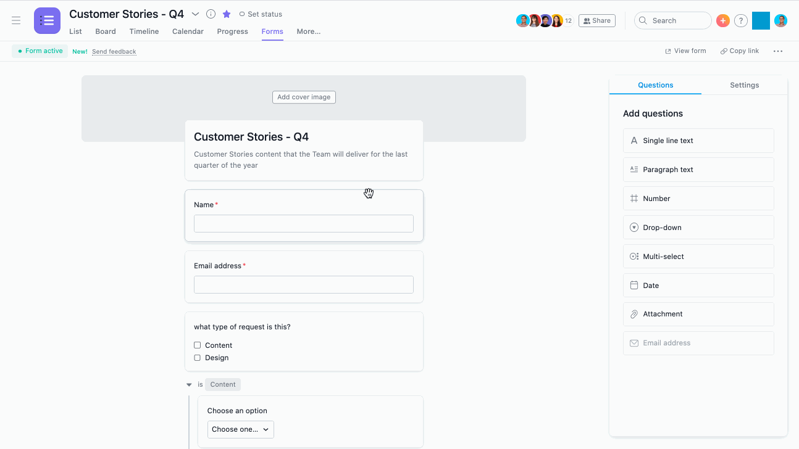Screen dimensions: 799x449
Task: Add a Paragraph text question
Action: pyautogui.click(x=698, y=169)
